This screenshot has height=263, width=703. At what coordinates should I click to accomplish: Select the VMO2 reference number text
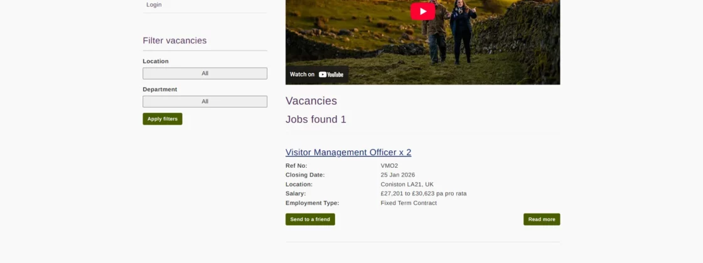[x=389, y=165]
